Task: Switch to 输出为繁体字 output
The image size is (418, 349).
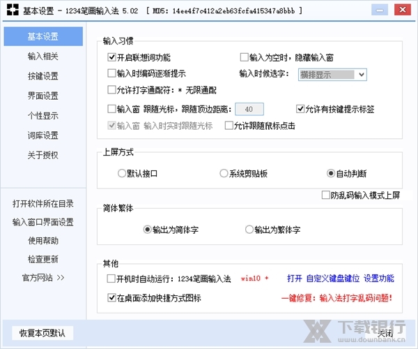Action: pyautogui.click(x=249, y=230)
